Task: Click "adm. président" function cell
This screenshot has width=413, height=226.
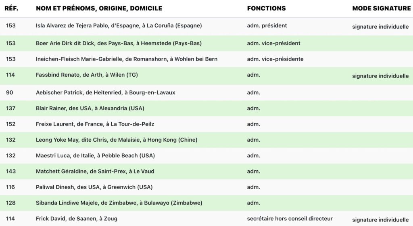Action: pos(267,25)
